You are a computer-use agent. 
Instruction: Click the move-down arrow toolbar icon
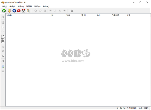point(60,11)
